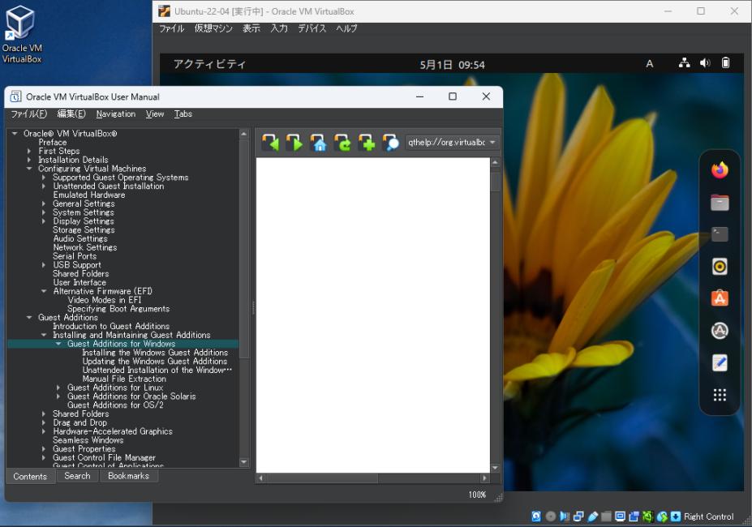
Task: Open Manual File Extraction topic
Action: (124, 379)
